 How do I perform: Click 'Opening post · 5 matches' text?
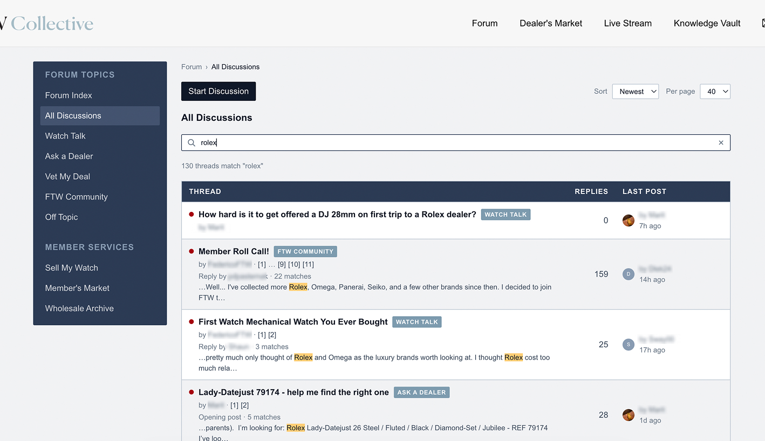pyautogui.click(x=240, y=417)
